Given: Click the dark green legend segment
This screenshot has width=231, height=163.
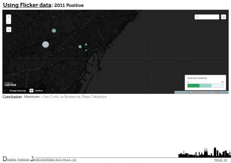Looking at the screenshot, I should pyautogui.click(x=193, y=86).
